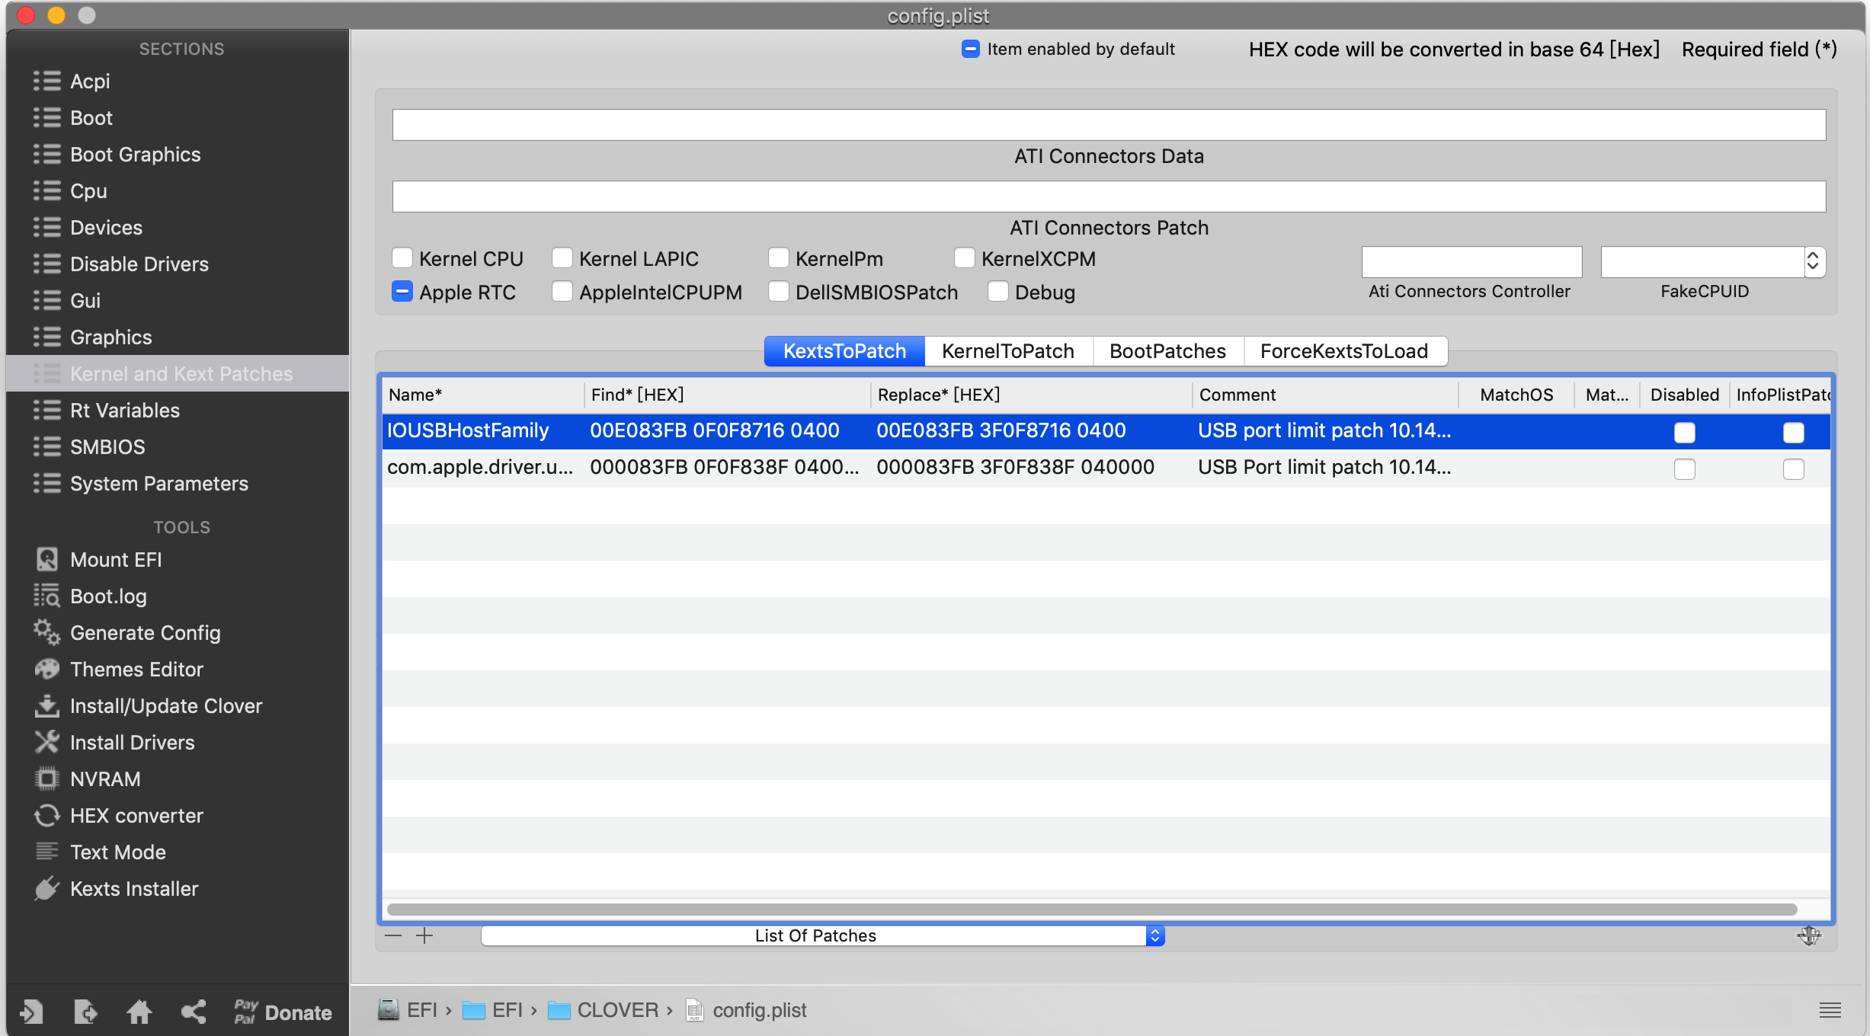Click the horizontal scrollbar under the patches table

coord(1091,910)
